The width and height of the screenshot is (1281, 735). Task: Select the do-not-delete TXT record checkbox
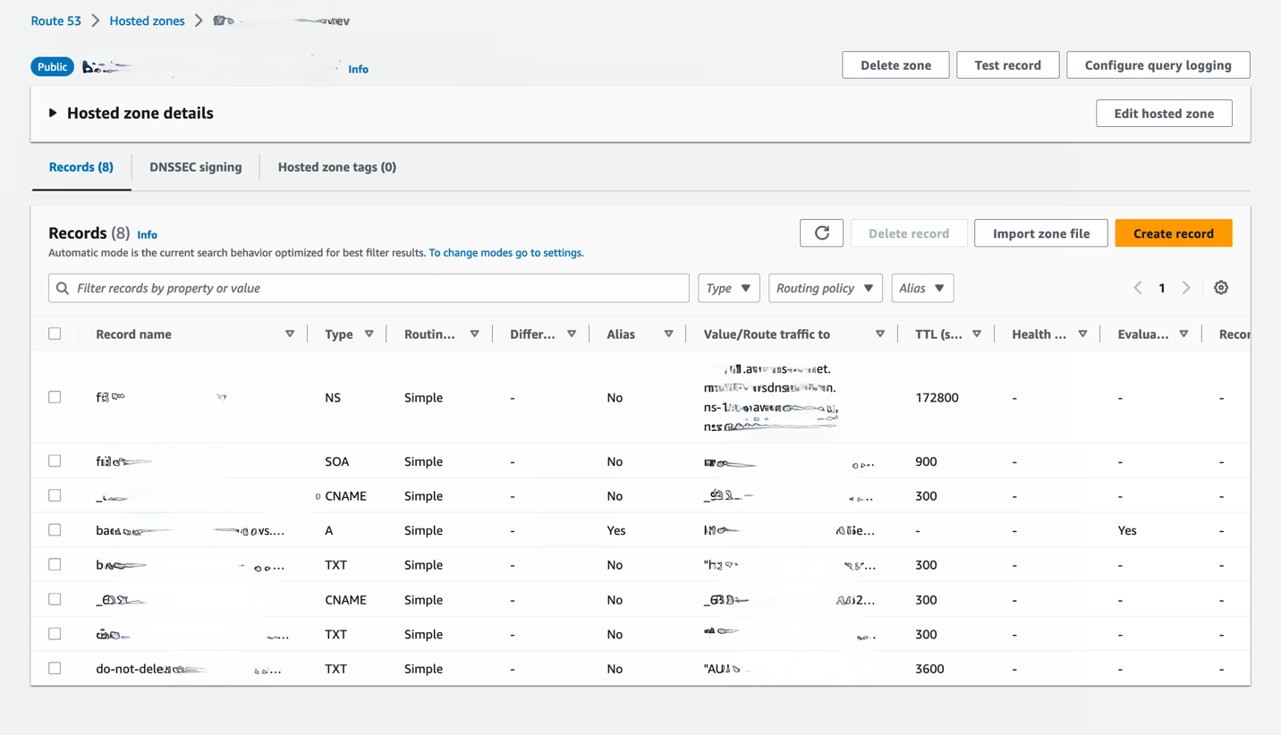[55, 668]
